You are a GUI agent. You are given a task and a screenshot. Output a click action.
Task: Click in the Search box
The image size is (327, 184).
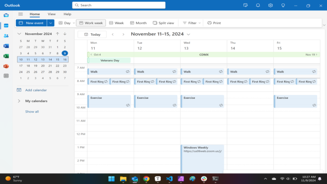tap(119, 5)
